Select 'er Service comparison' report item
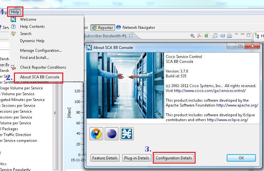The width and height of the screenshot is (264, 171). point(18,141)
